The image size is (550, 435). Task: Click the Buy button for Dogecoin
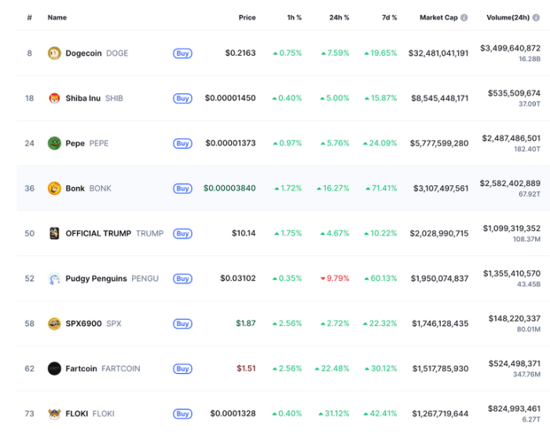pyautogui.click(x=182, y=53)
